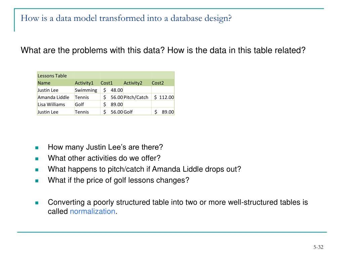Click the 'Activity1' column header
The width and height of the screenshot is (344, 258).
[84, 83]
